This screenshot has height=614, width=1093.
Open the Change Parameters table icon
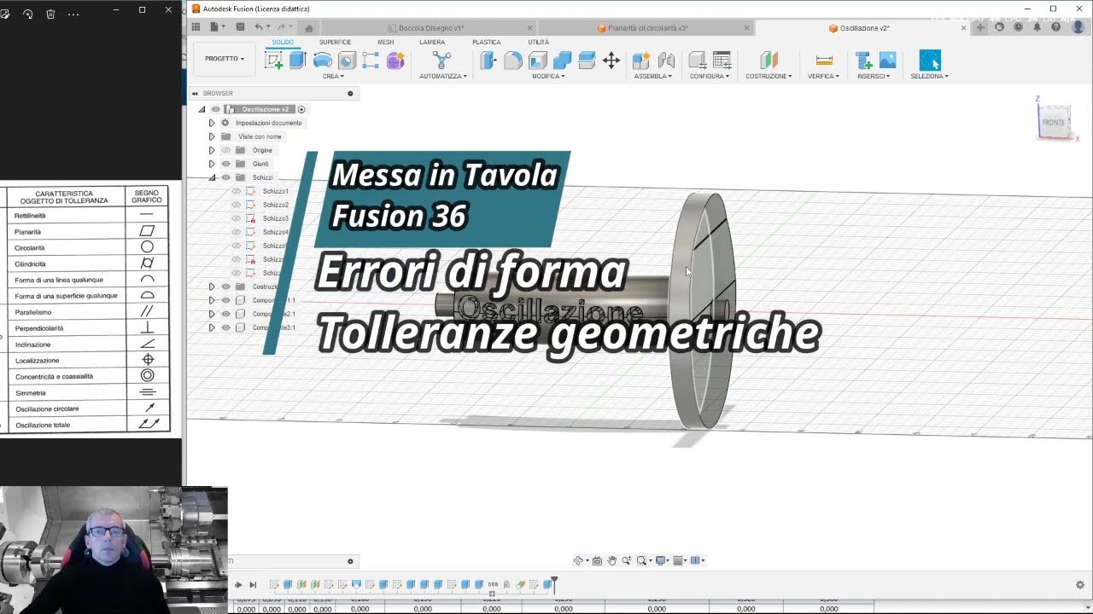pos(722,60)
